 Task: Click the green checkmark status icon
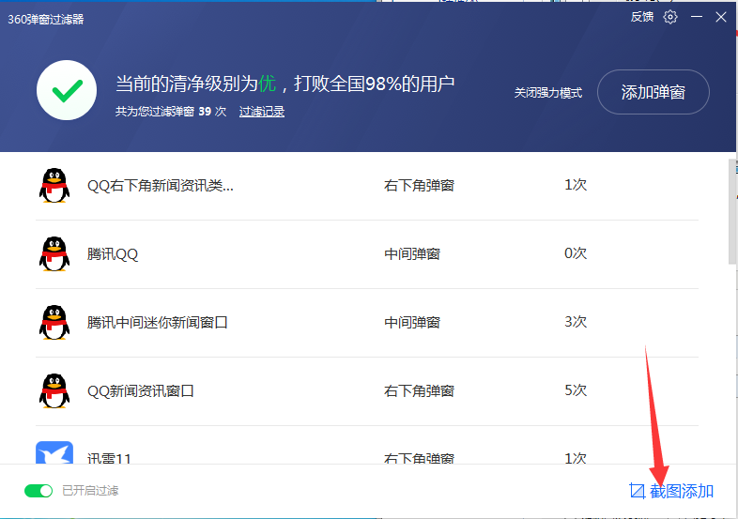pos(67,90)
